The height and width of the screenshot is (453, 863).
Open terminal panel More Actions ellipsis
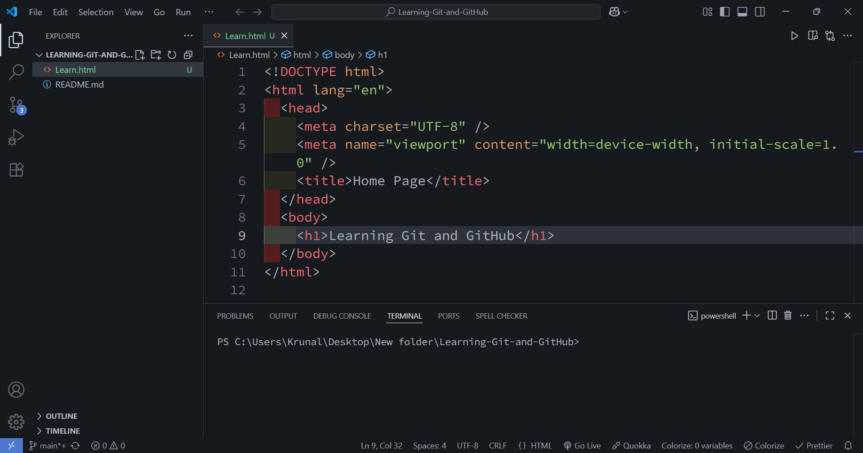click(805, 315)
